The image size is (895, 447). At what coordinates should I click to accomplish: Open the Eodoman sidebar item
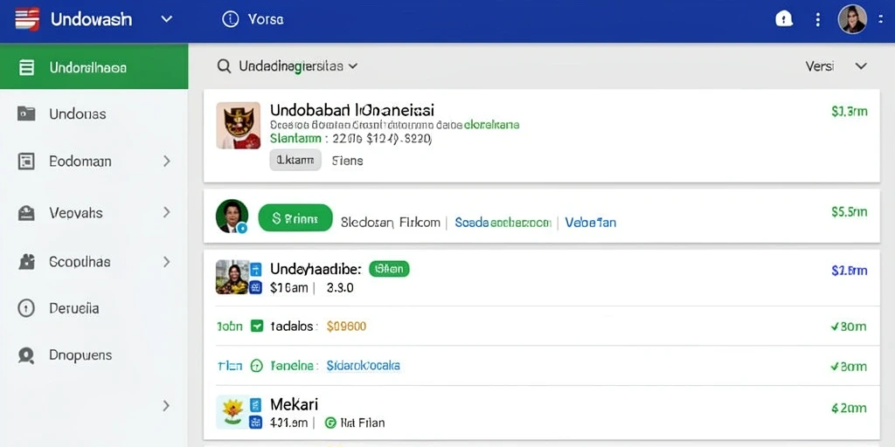click(x=80, y=162)
